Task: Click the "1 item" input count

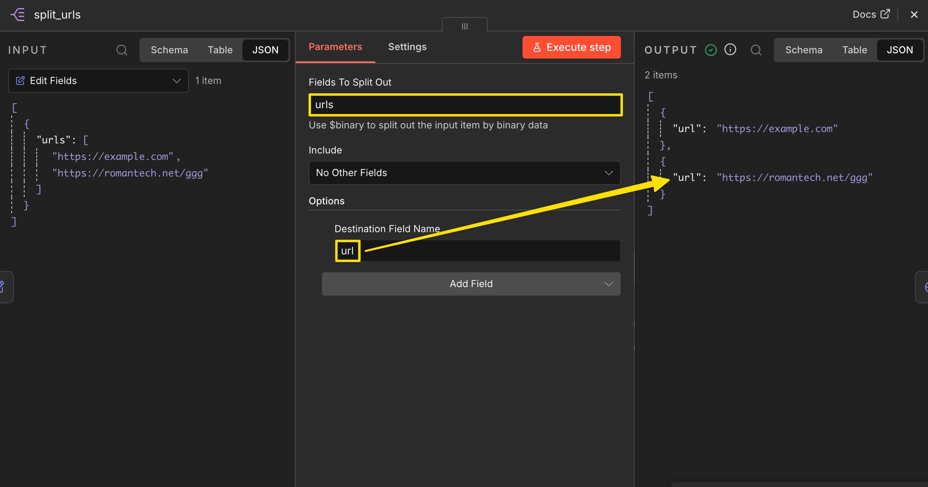Action: coord(208,81)
